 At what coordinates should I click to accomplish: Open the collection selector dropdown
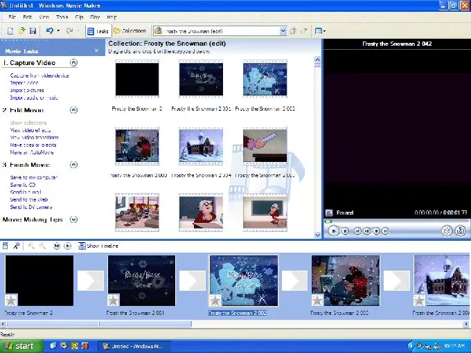[283, 31]
